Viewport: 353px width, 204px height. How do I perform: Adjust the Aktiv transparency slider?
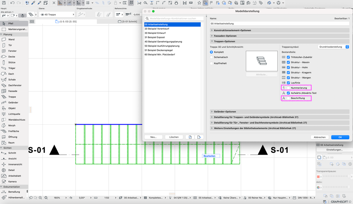pos(337,187)
